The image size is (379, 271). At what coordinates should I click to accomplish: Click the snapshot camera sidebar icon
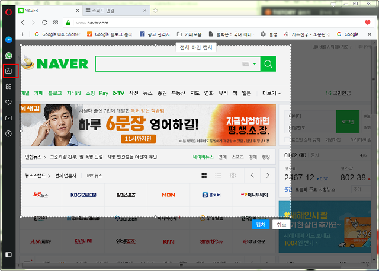8,71
